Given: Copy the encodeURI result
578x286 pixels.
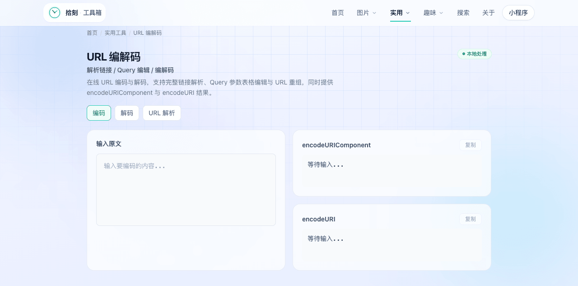Looking at the screenshot, I should coord(471,219).
